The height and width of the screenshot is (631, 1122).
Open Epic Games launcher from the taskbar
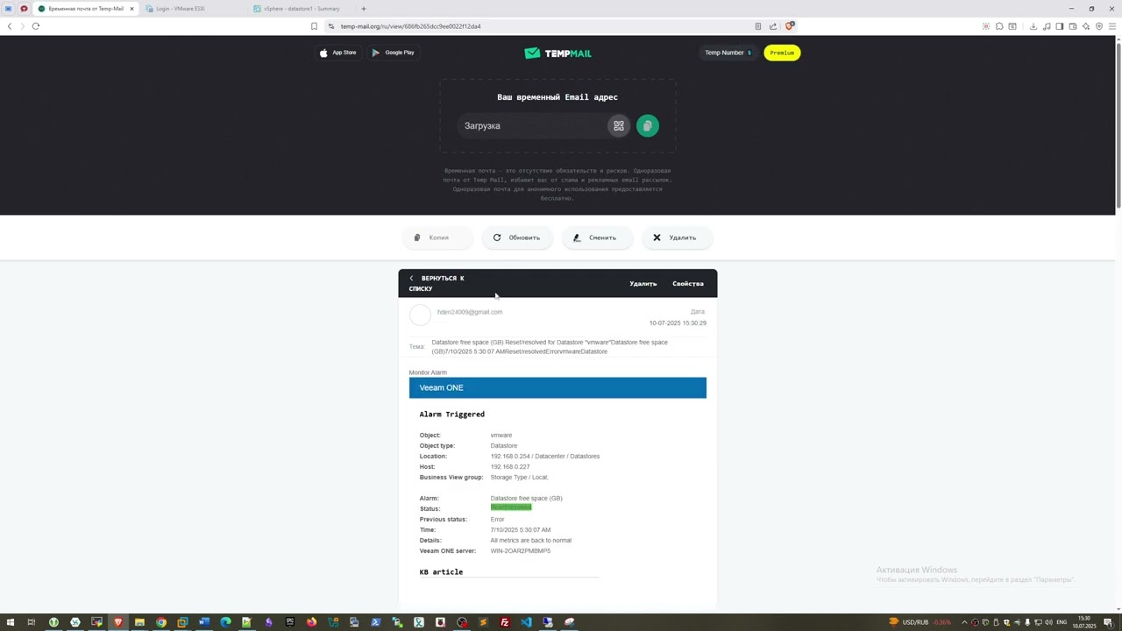(290, 622)
